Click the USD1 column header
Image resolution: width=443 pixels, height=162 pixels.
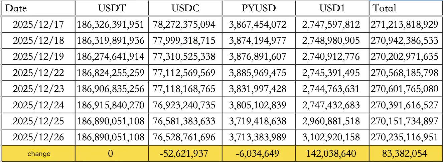(332, 8)
